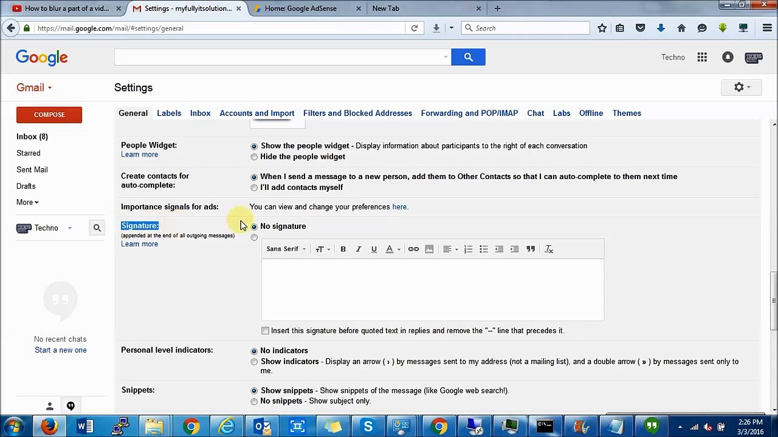Select auto-add to Other Contacts option
Screen dimensions: 778x437
[x=254, y=177]
